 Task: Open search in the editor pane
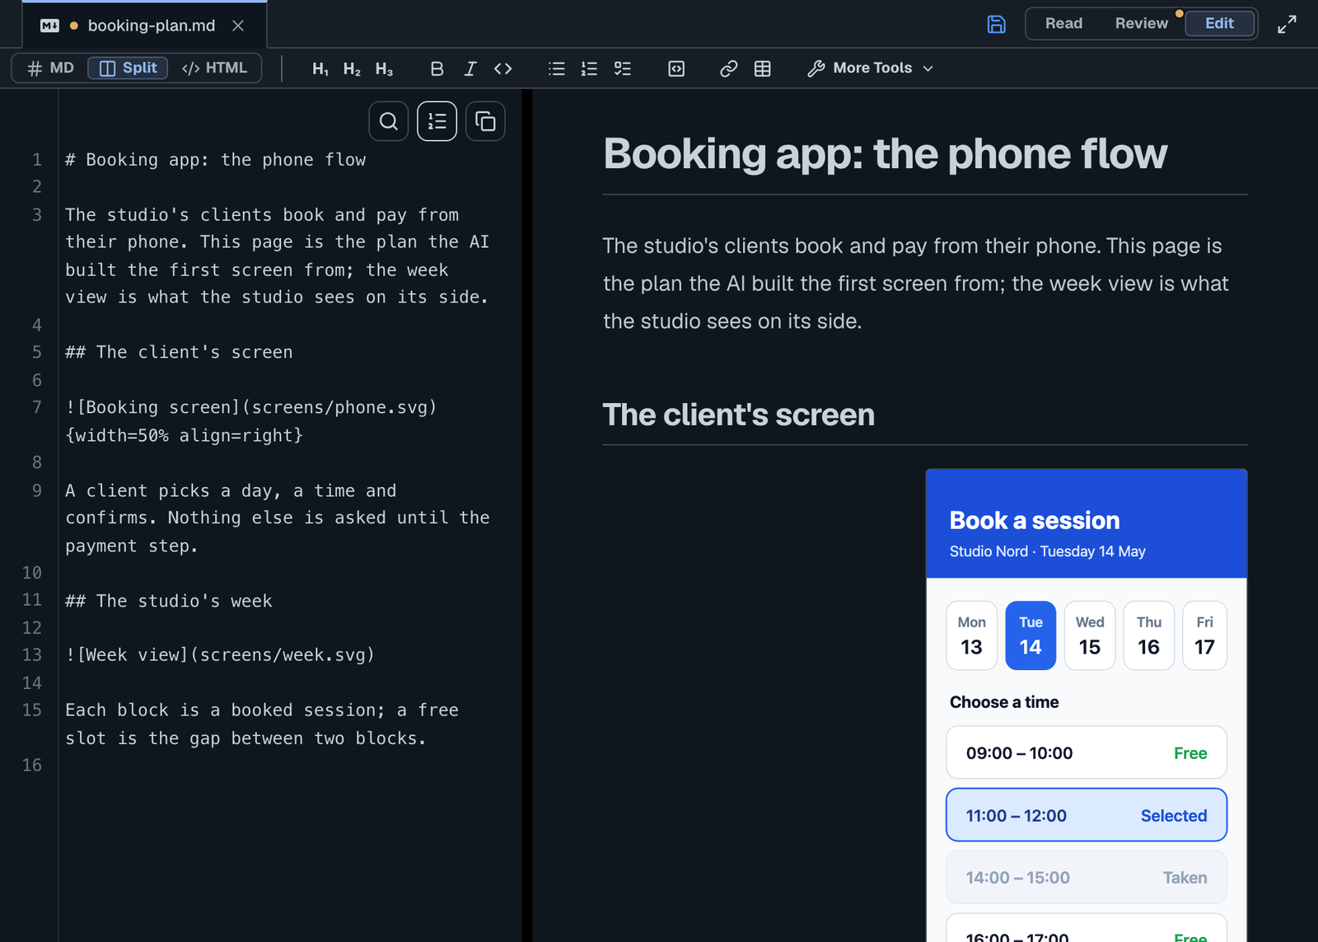389,122
